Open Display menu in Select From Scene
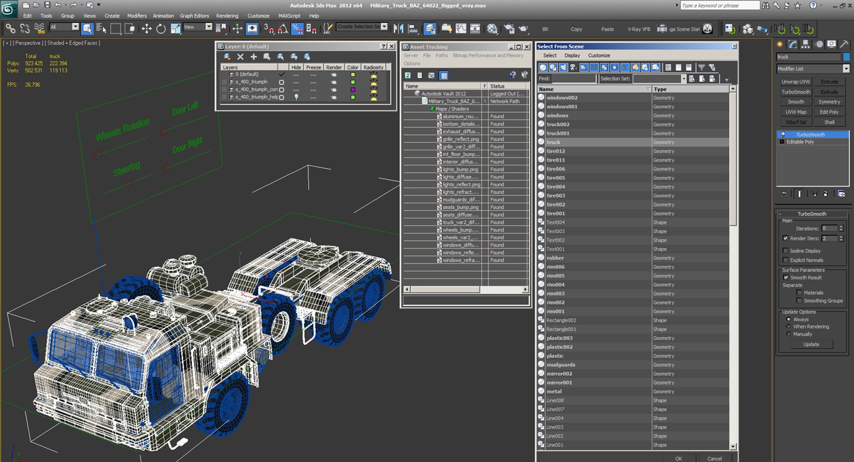Screen dimensions: 854x462 [572, 56]
